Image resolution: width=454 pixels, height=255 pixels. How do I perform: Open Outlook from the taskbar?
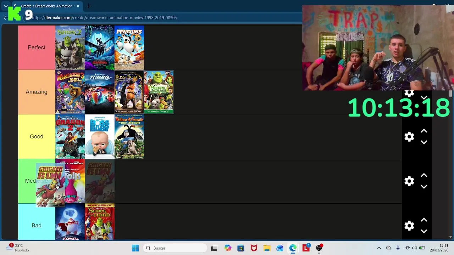tap(280, 248)
